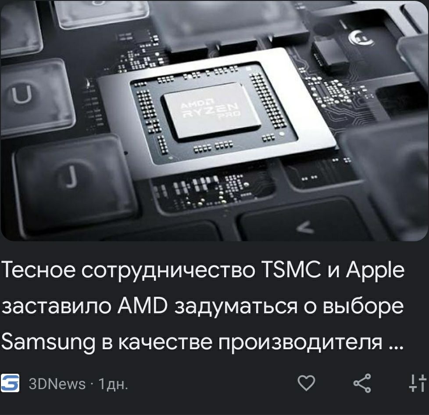Open the article via headline text
The width and height of the screenshot is (429, 415).
pyautogui.click(x=203, y=306)
